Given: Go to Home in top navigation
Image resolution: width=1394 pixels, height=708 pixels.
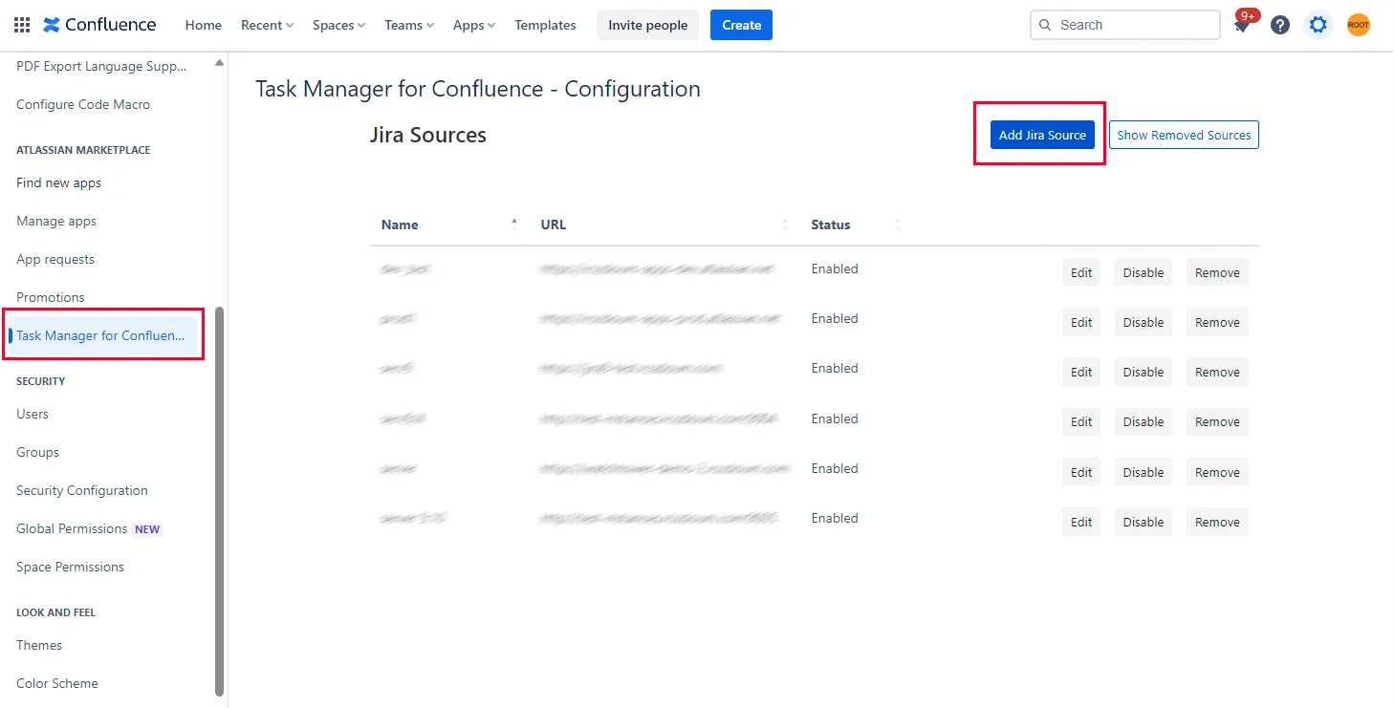Looking at the screenshot, I should point(203,25).
